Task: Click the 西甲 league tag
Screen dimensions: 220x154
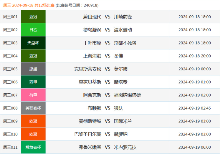Action: (33, 82)
